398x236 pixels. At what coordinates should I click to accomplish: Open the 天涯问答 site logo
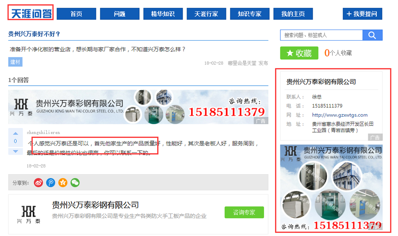click(x=31, y=14)
